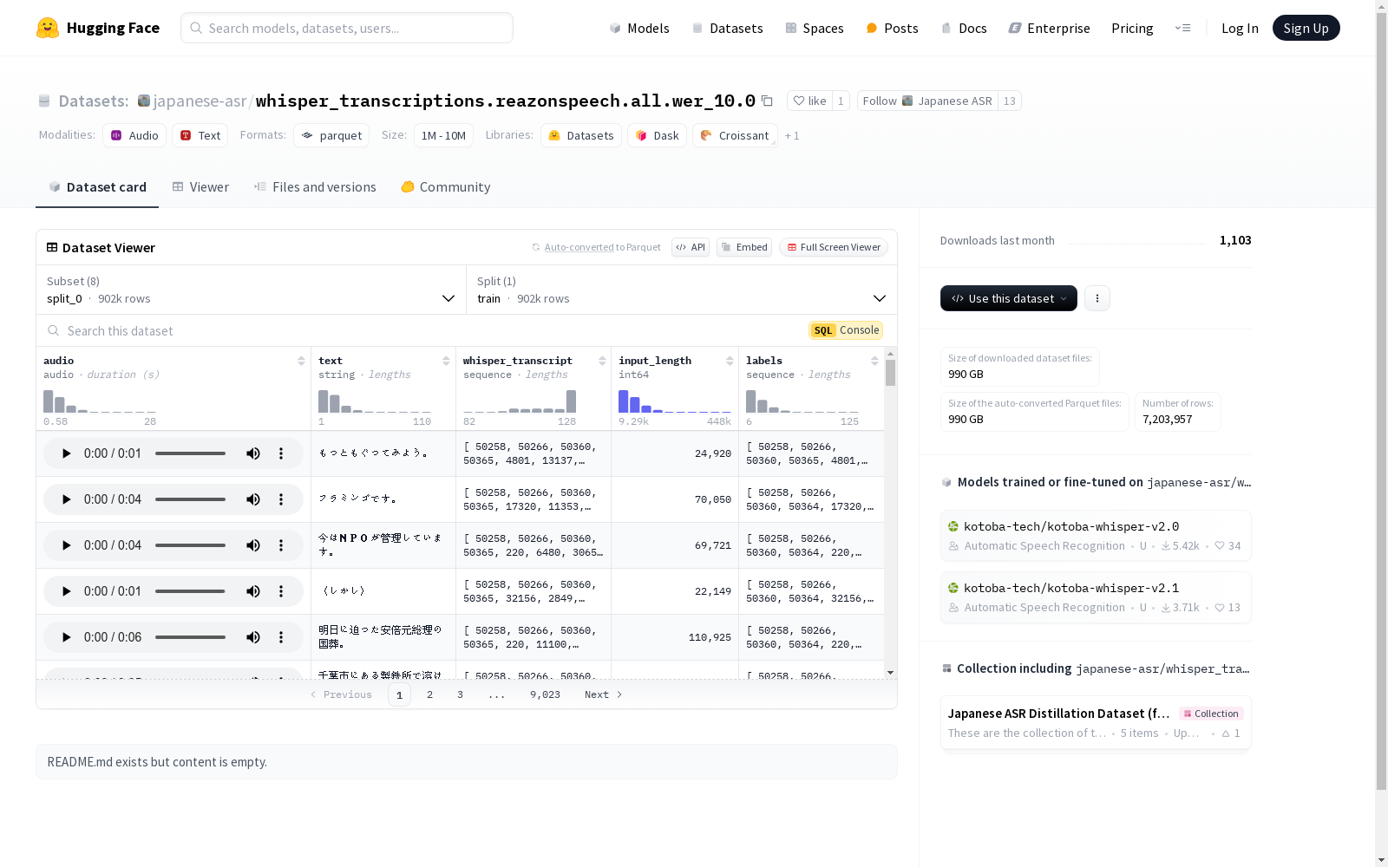Viewport: 1388px width, 867px height.
Task: Open three-dot menu on second audio row
Action: point(281,499)
